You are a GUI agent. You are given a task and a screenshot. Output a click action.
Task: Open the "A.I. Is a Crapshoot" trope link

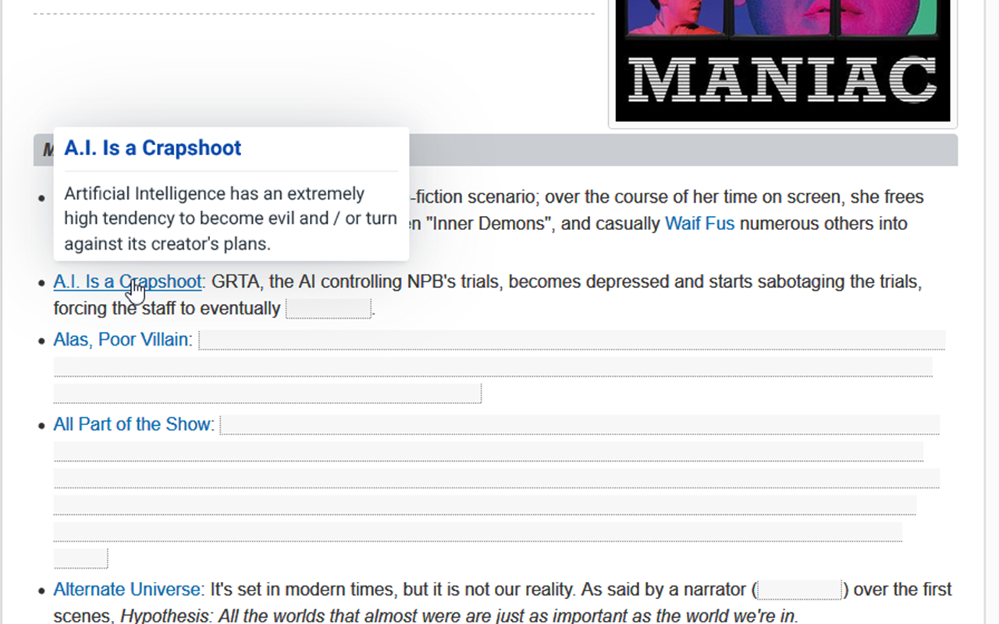click(126, 282)
